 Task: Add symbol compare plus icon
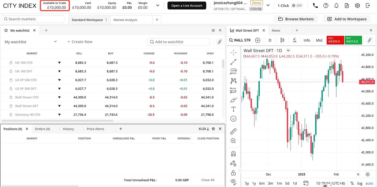[x=258, y=40]
